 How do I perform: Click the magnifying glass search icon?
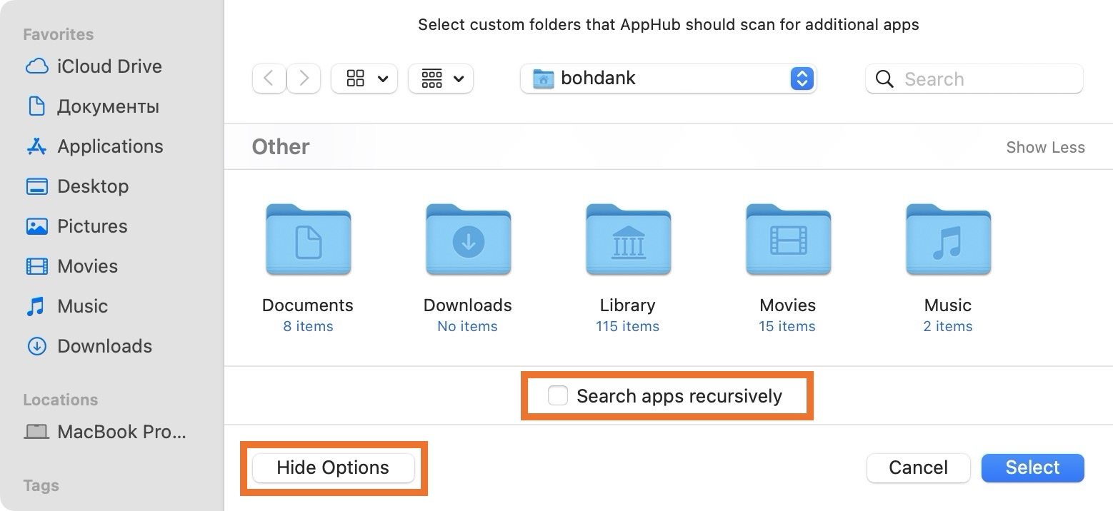[884, 79]
